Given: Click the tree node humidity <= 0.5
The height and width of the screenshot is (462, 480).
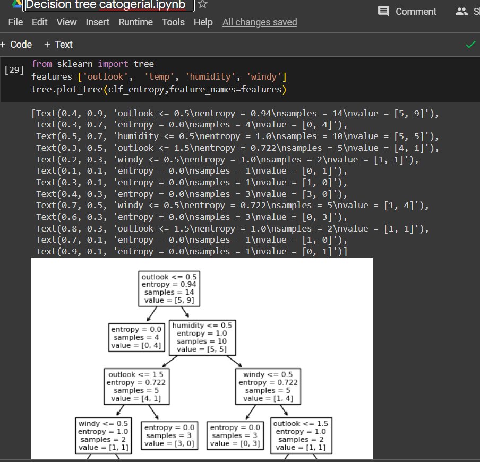Looking at the screenshot, I should tap(202, 337).
